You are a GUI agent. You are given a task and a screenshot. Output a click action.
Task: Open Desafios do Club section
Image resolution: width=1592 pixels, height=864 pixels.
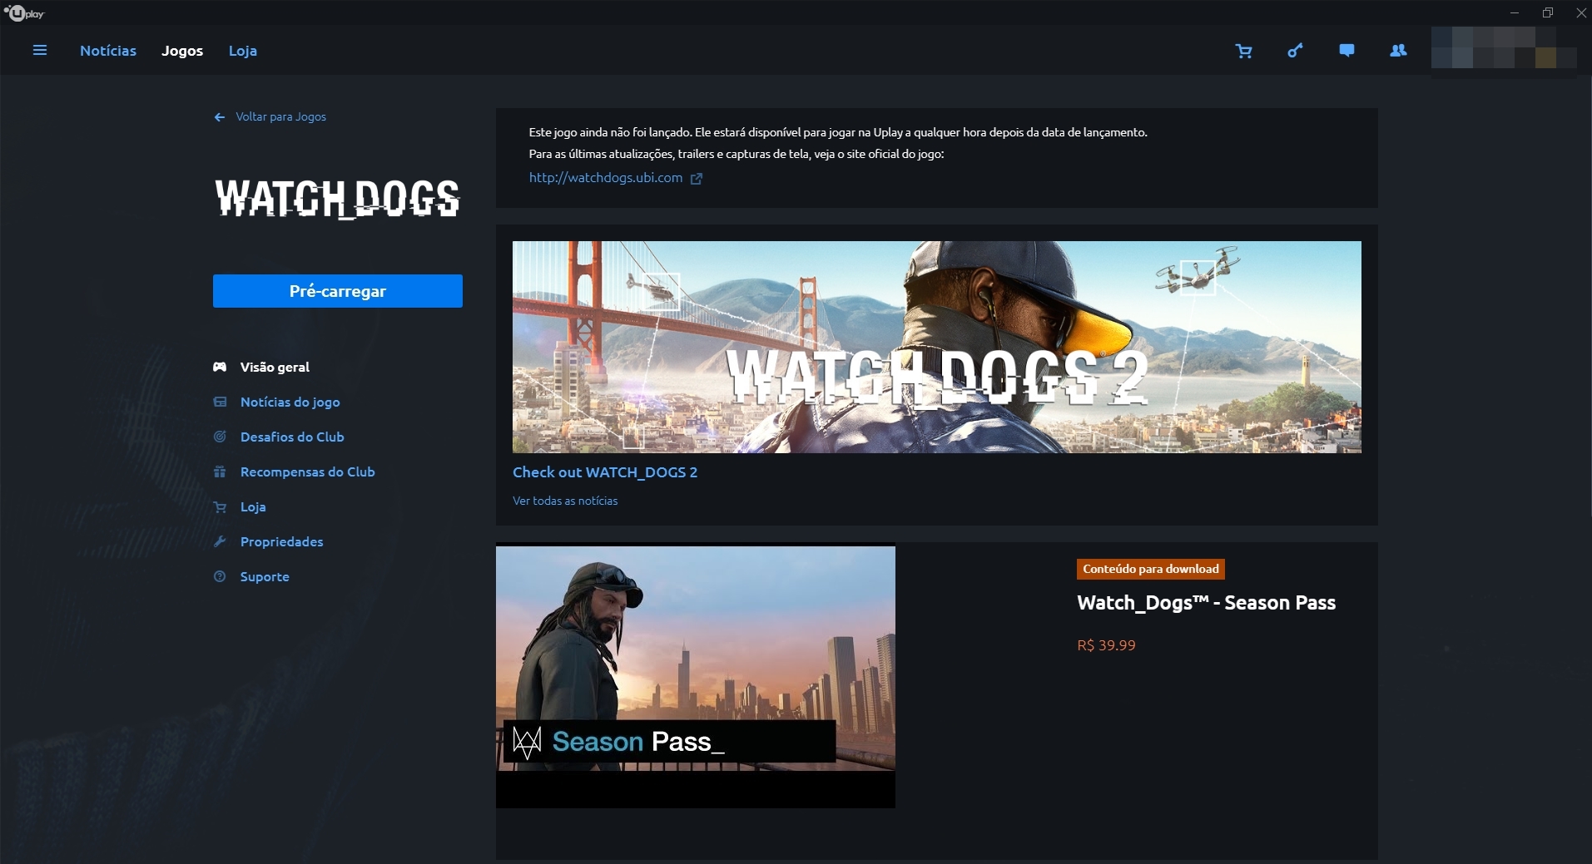(292, 437)
